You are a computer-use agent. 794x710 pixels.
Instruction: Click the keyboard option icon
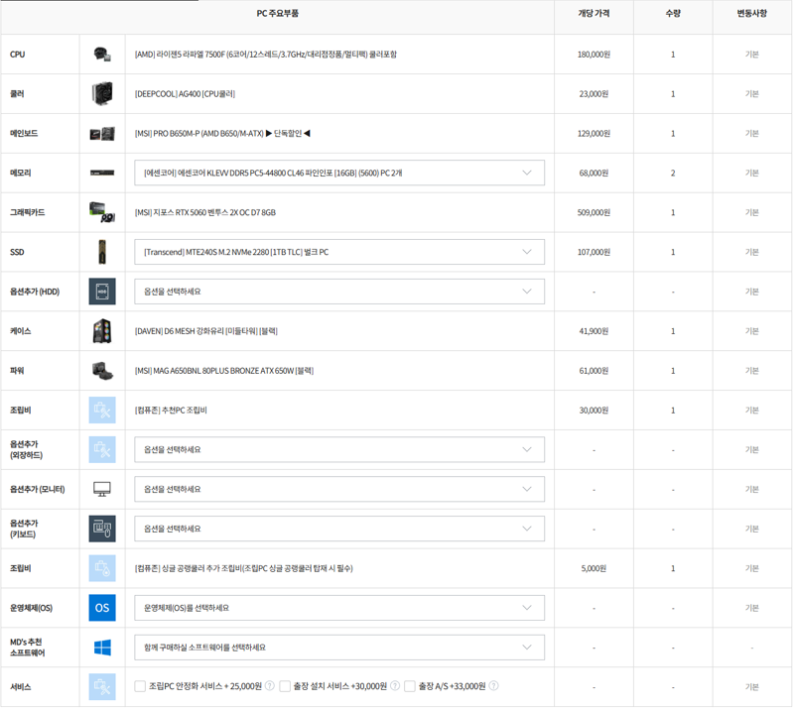click(102, 529)
